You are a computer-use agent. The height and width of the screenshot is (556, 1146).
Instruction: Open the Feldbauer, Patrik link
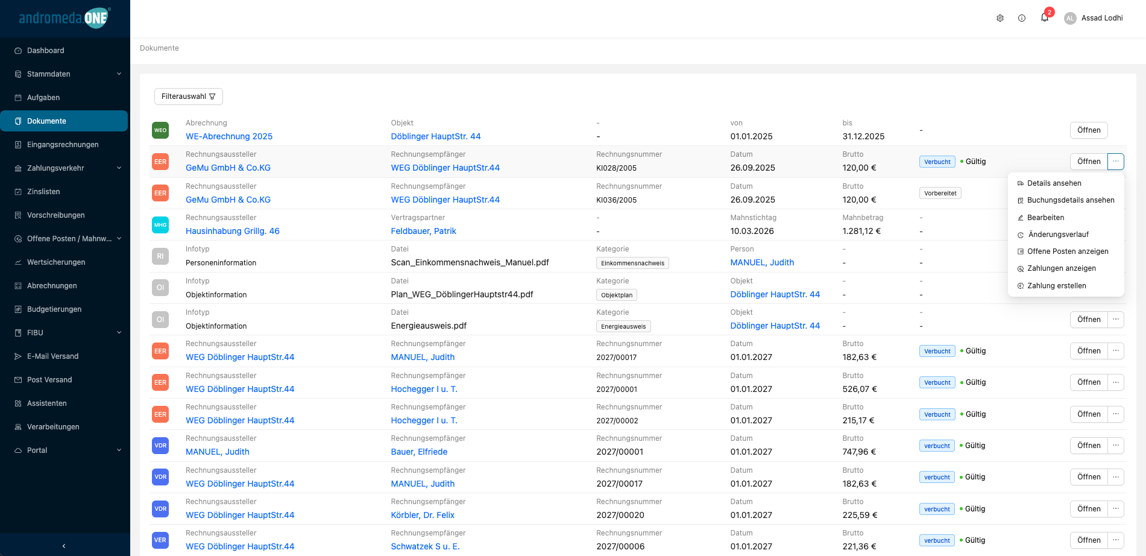[x=423, y=231]
